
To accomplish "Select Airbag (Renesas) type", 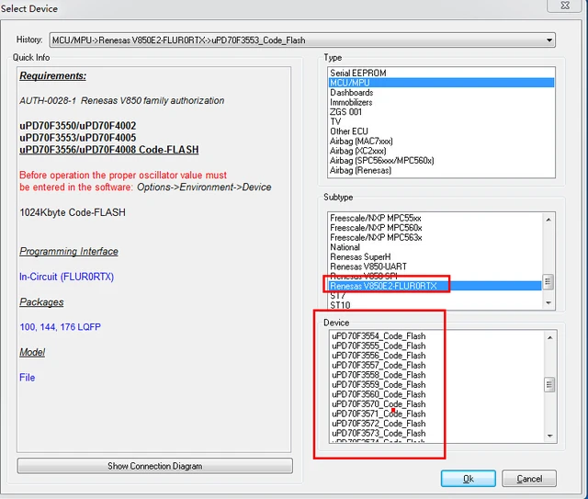I will (441, 170).
